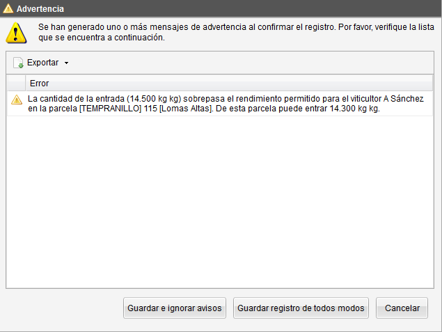Click the empty white area of warning list

[220, 202]
